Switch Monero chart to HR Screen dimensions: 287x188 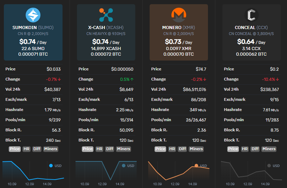tap(172, 149)
